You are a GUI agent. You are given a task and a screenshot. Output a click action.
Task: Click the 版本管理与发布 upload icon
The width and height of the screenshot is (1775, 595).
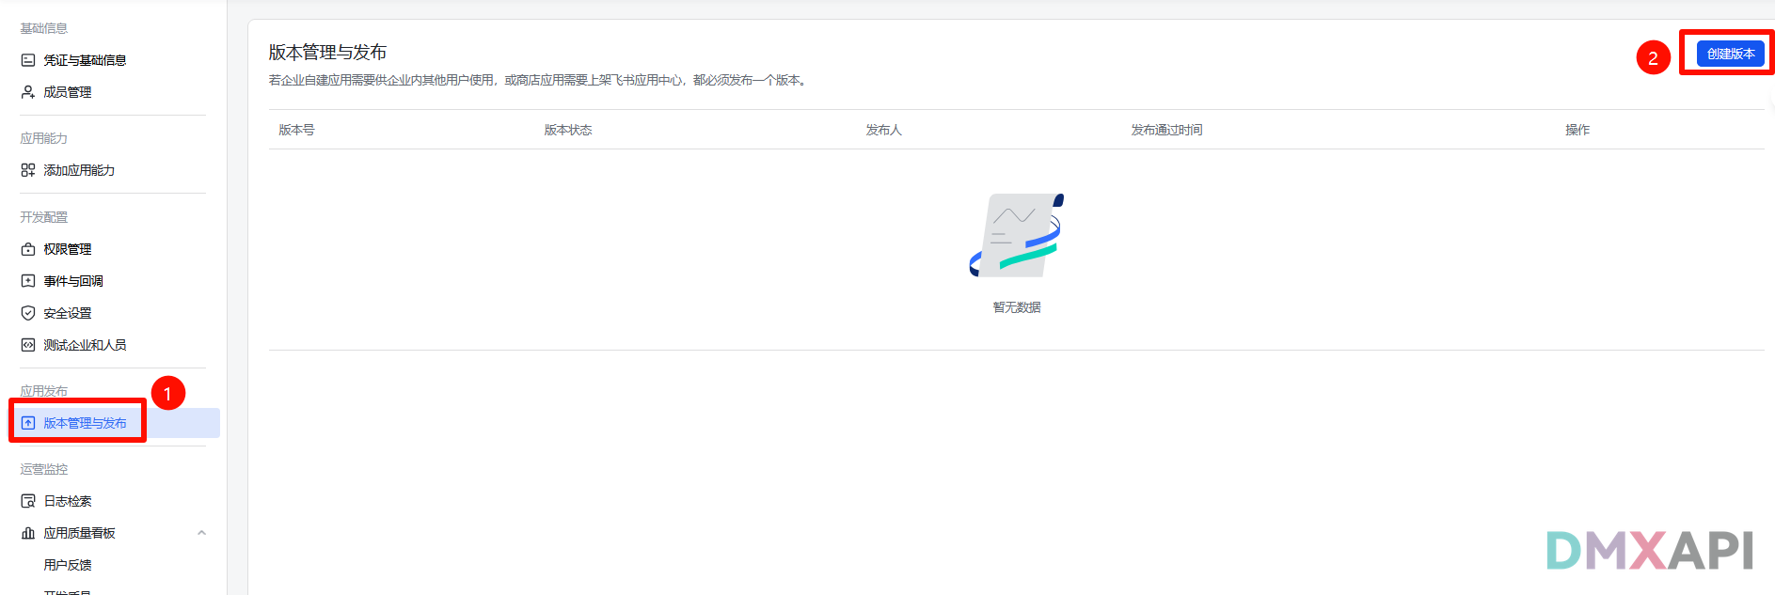[x=28, y=423]
